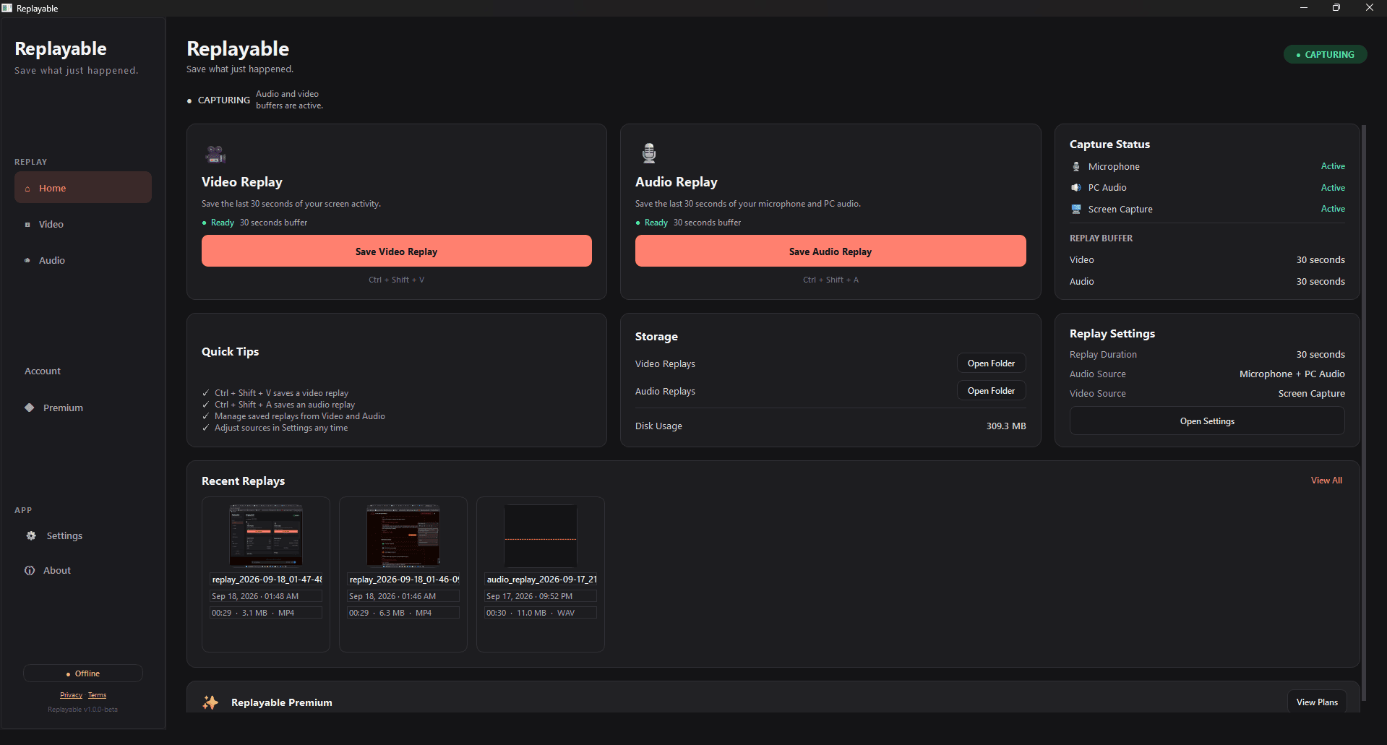
Task: Click the Offline status button
Action: pos(83,673)
